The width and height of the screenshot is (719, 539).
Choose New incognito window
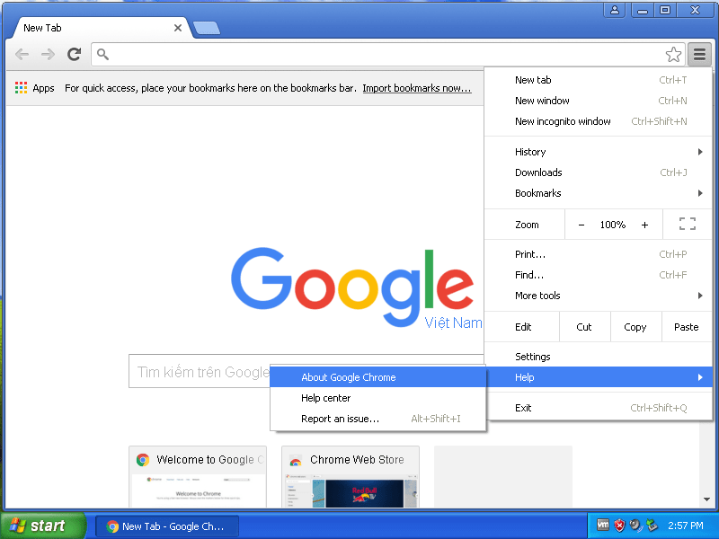tap(563, 121)
